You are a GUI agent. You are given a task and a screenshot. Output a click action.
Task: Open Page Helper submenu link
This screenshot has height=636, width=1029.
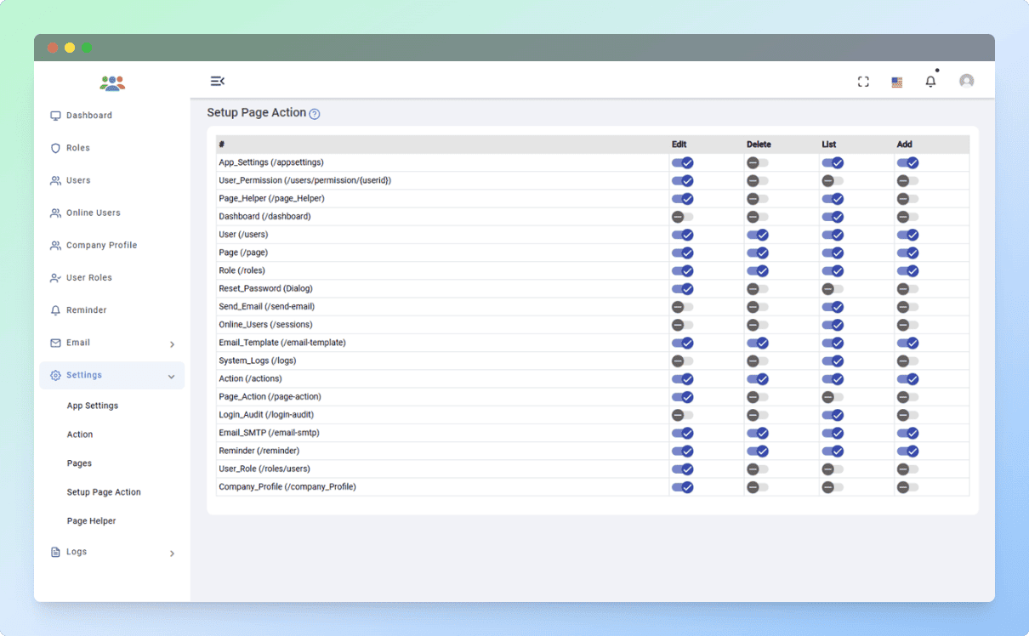[x=92, y=521]
